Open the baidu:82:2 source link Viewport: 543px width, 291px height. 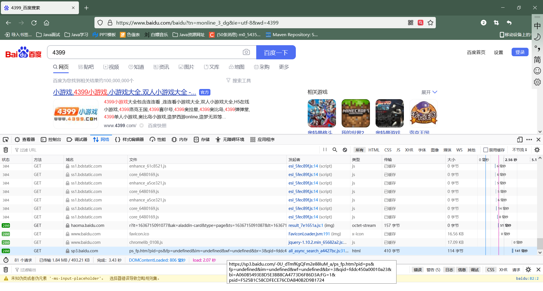[x=527, y=278]
